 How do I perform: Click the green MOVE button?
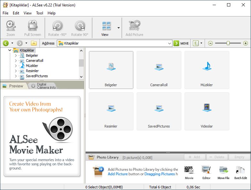pos(181,43)
